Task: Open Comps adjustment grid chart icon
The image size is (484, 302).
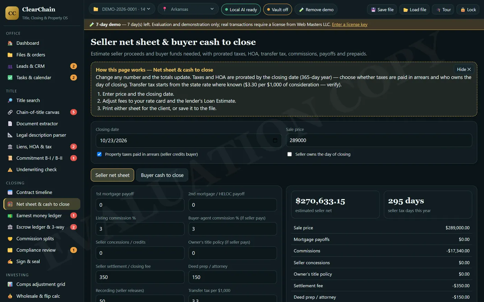Action: point(10,284)
